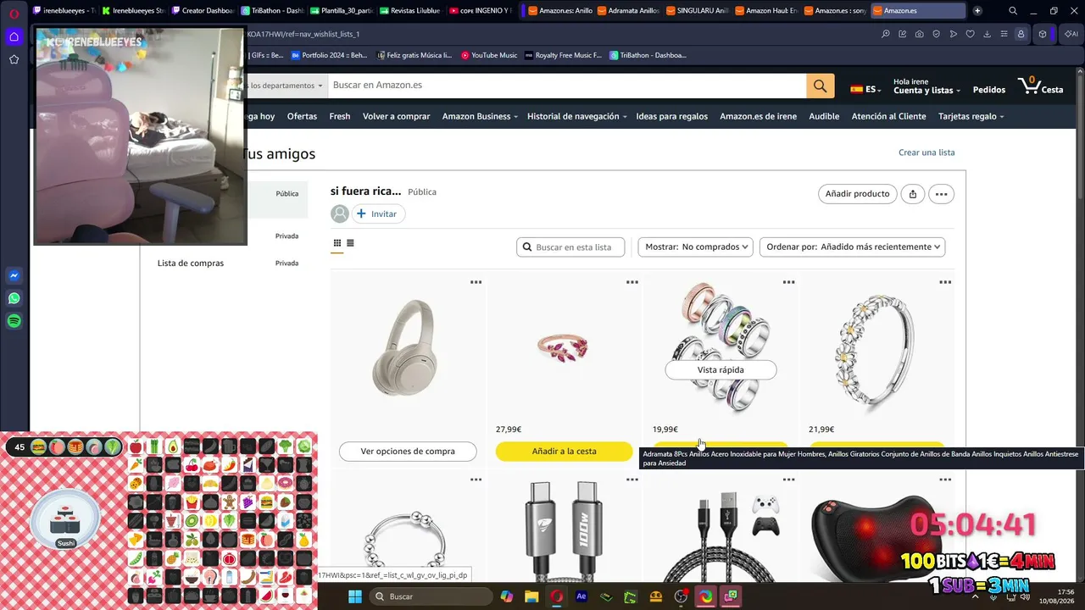Open the Audible nav item
Screen dimensions: 1085x610
824,116
